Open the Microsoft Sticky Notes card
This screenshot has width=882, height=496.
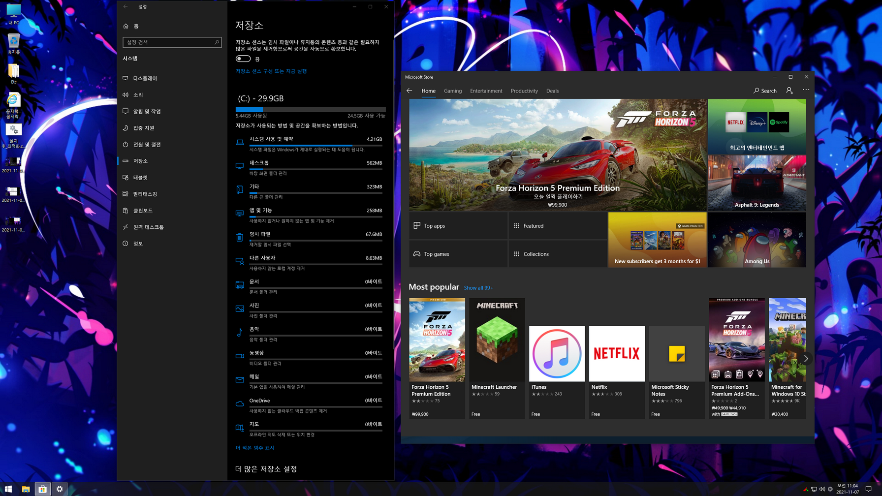click(677, 372)
